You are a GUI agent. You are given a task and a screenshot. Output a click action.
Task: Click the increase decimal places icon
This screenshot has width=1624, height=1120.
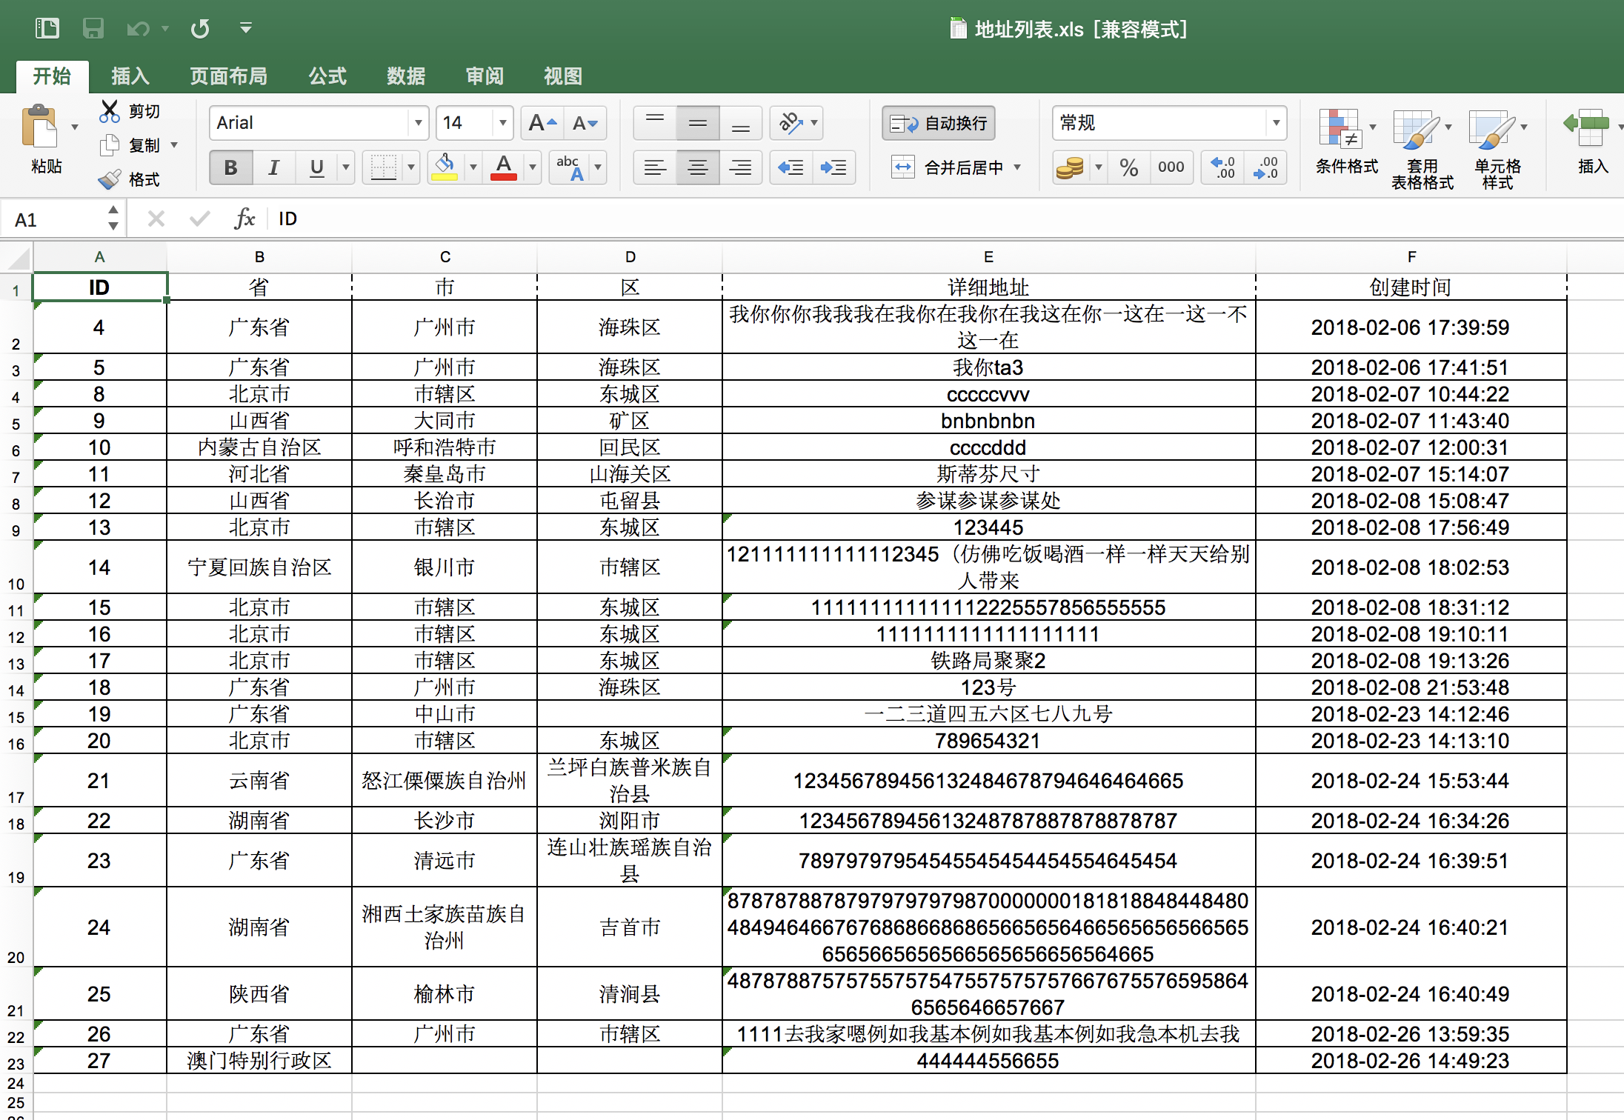[x=1223, y=167]
